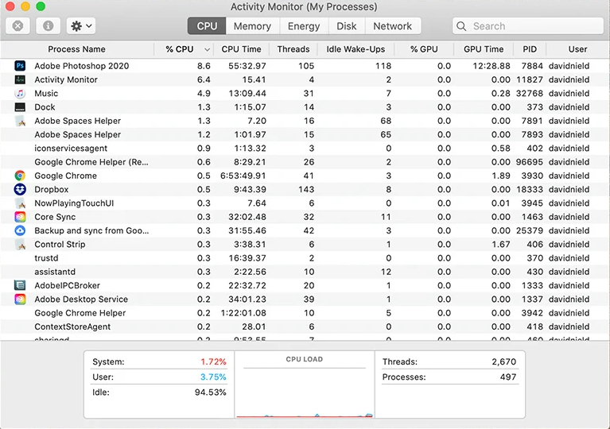The height and width of the screenshot is (429, 610).
Task: Sort by PID column header
Action: point(530,49)
